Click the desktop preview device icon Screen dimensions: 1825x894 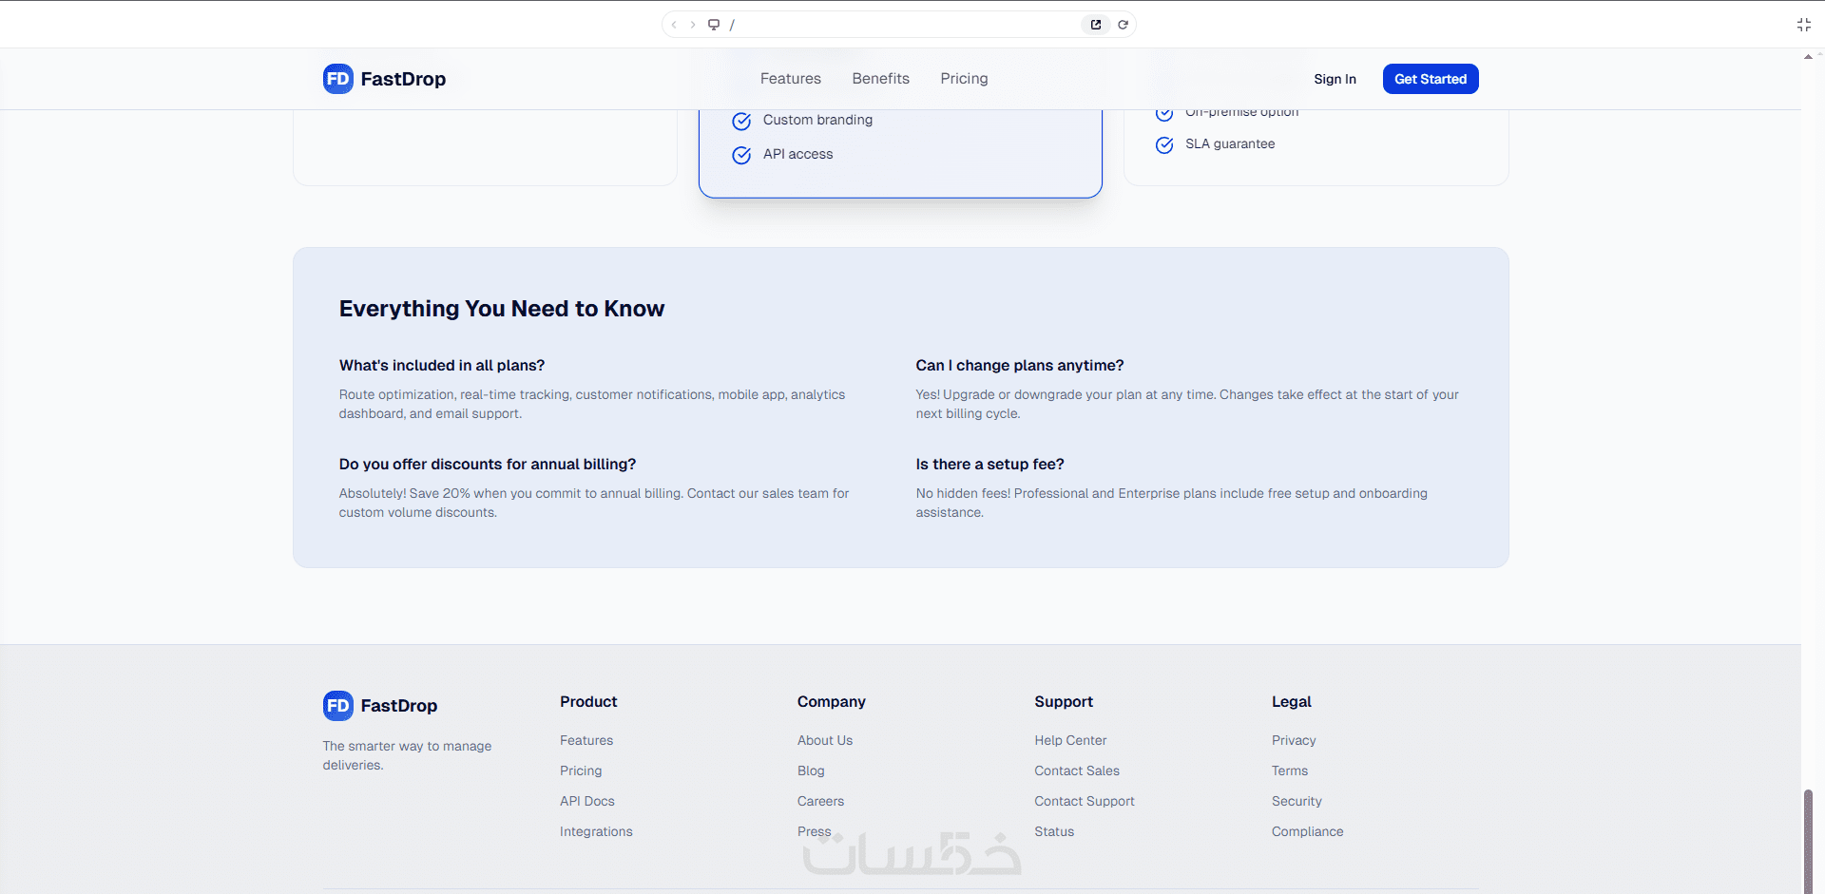coord(714,25)
